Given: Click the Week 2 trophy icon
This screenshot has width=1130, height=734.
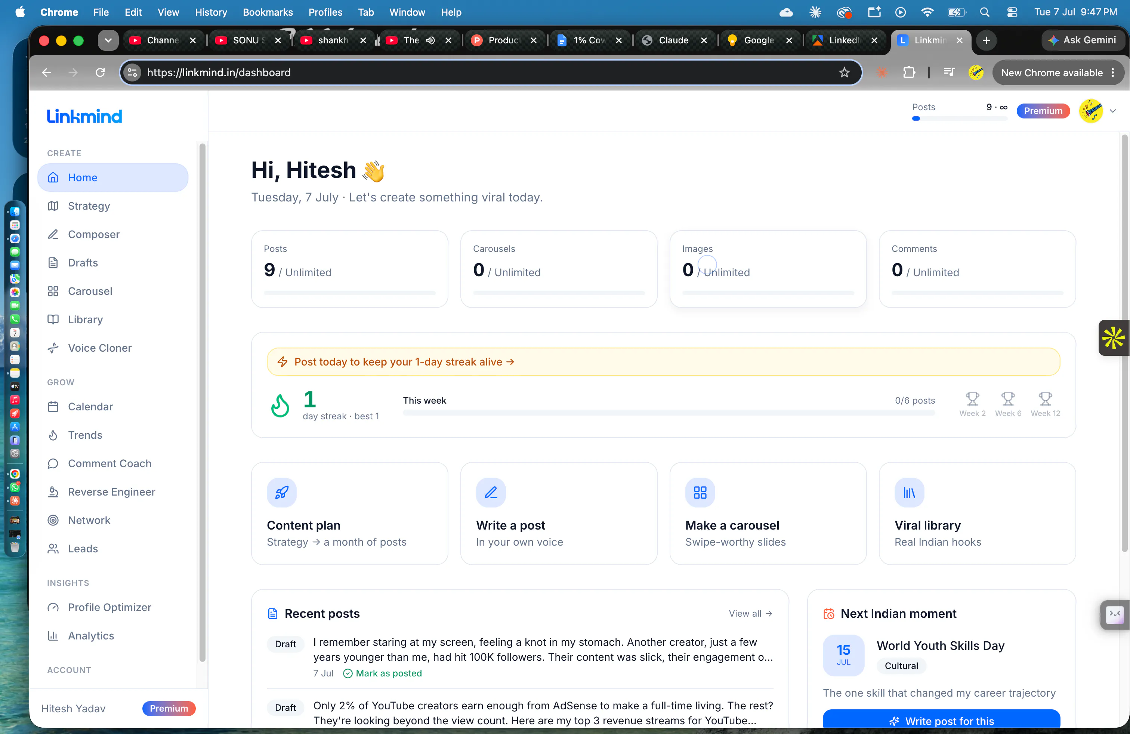Looking at the screenshot, I should click(x=972, y=399).
